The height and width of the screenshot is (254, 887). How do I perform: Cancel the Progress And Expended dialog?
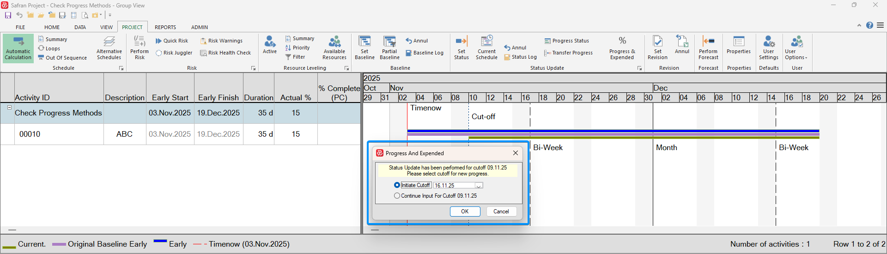coord(501,212)
